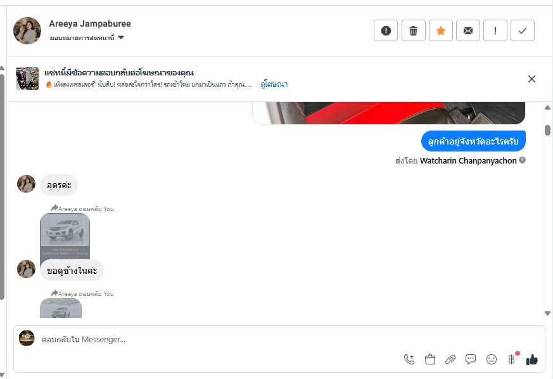Image resolution: width=553 pixels, height=379 pixels.
Task: Open the assign conversation dropdown arrow
Action: 121,37
